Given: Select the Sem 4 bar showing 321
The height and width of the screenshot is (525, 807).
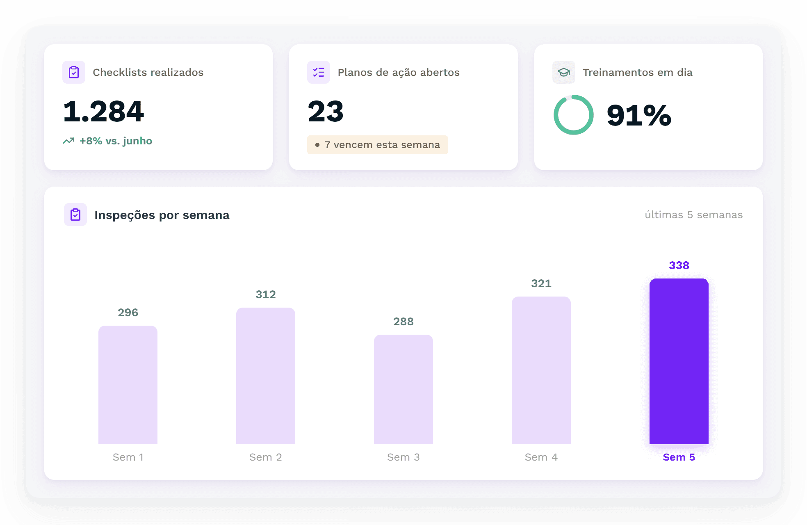Looking at the screenshot, I should (541, 370).
